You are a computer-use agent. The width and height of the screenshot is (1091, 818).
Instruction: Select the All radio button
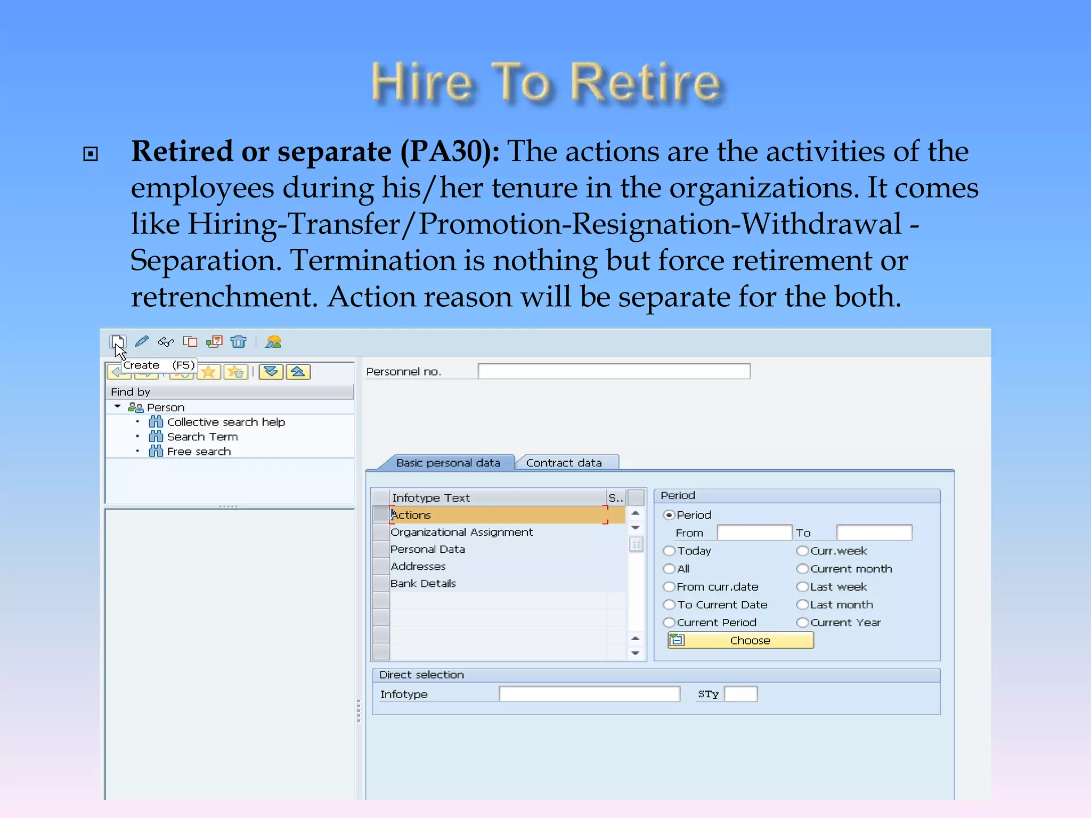[x=669, y=569]
